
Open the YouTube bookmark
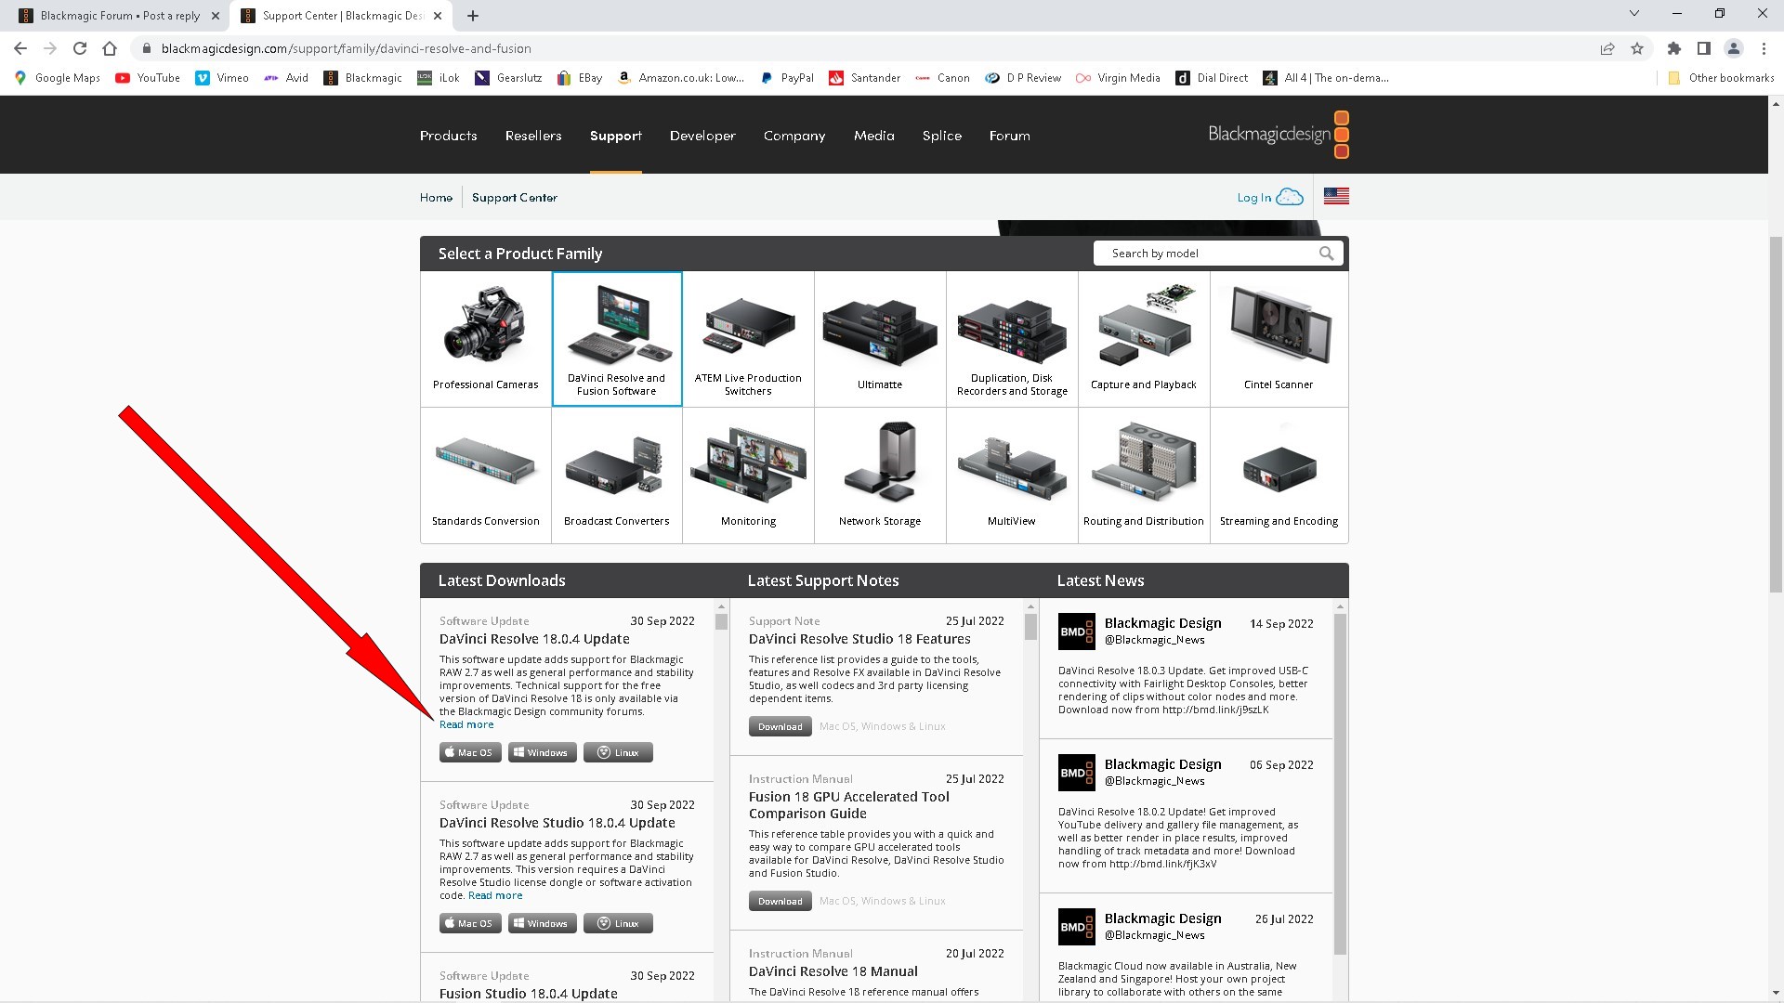[148, 78]
